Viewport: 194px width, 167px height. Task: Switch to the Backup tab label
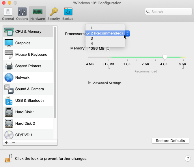click(x=68, y=19)
